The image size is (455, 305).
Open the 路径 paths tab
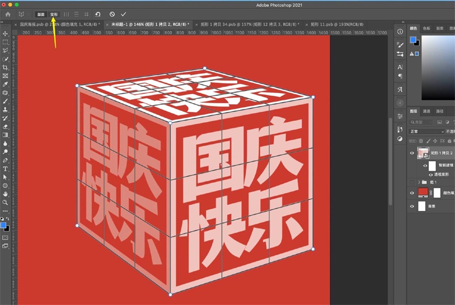tap(440, 111)
